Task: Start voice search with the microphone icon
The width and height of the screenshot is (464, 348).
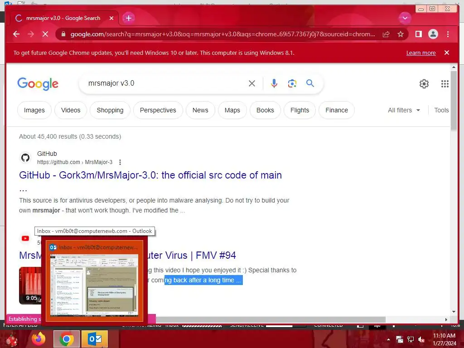Action: point(274,83)
